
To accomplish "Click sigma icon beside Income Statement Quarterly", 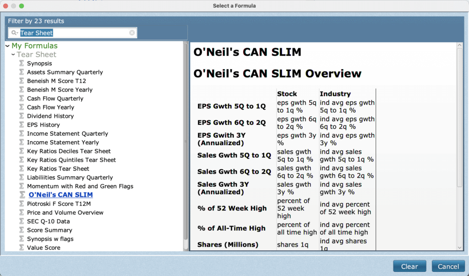I will [22, 133].
